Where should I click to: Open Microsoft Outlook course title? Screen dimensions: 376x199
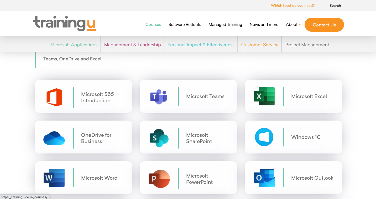tap(312, 178)
